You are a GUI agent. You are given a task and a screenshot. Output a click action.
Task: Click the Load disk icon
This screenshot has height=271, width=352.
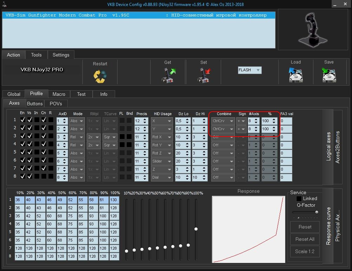[295, 75]
